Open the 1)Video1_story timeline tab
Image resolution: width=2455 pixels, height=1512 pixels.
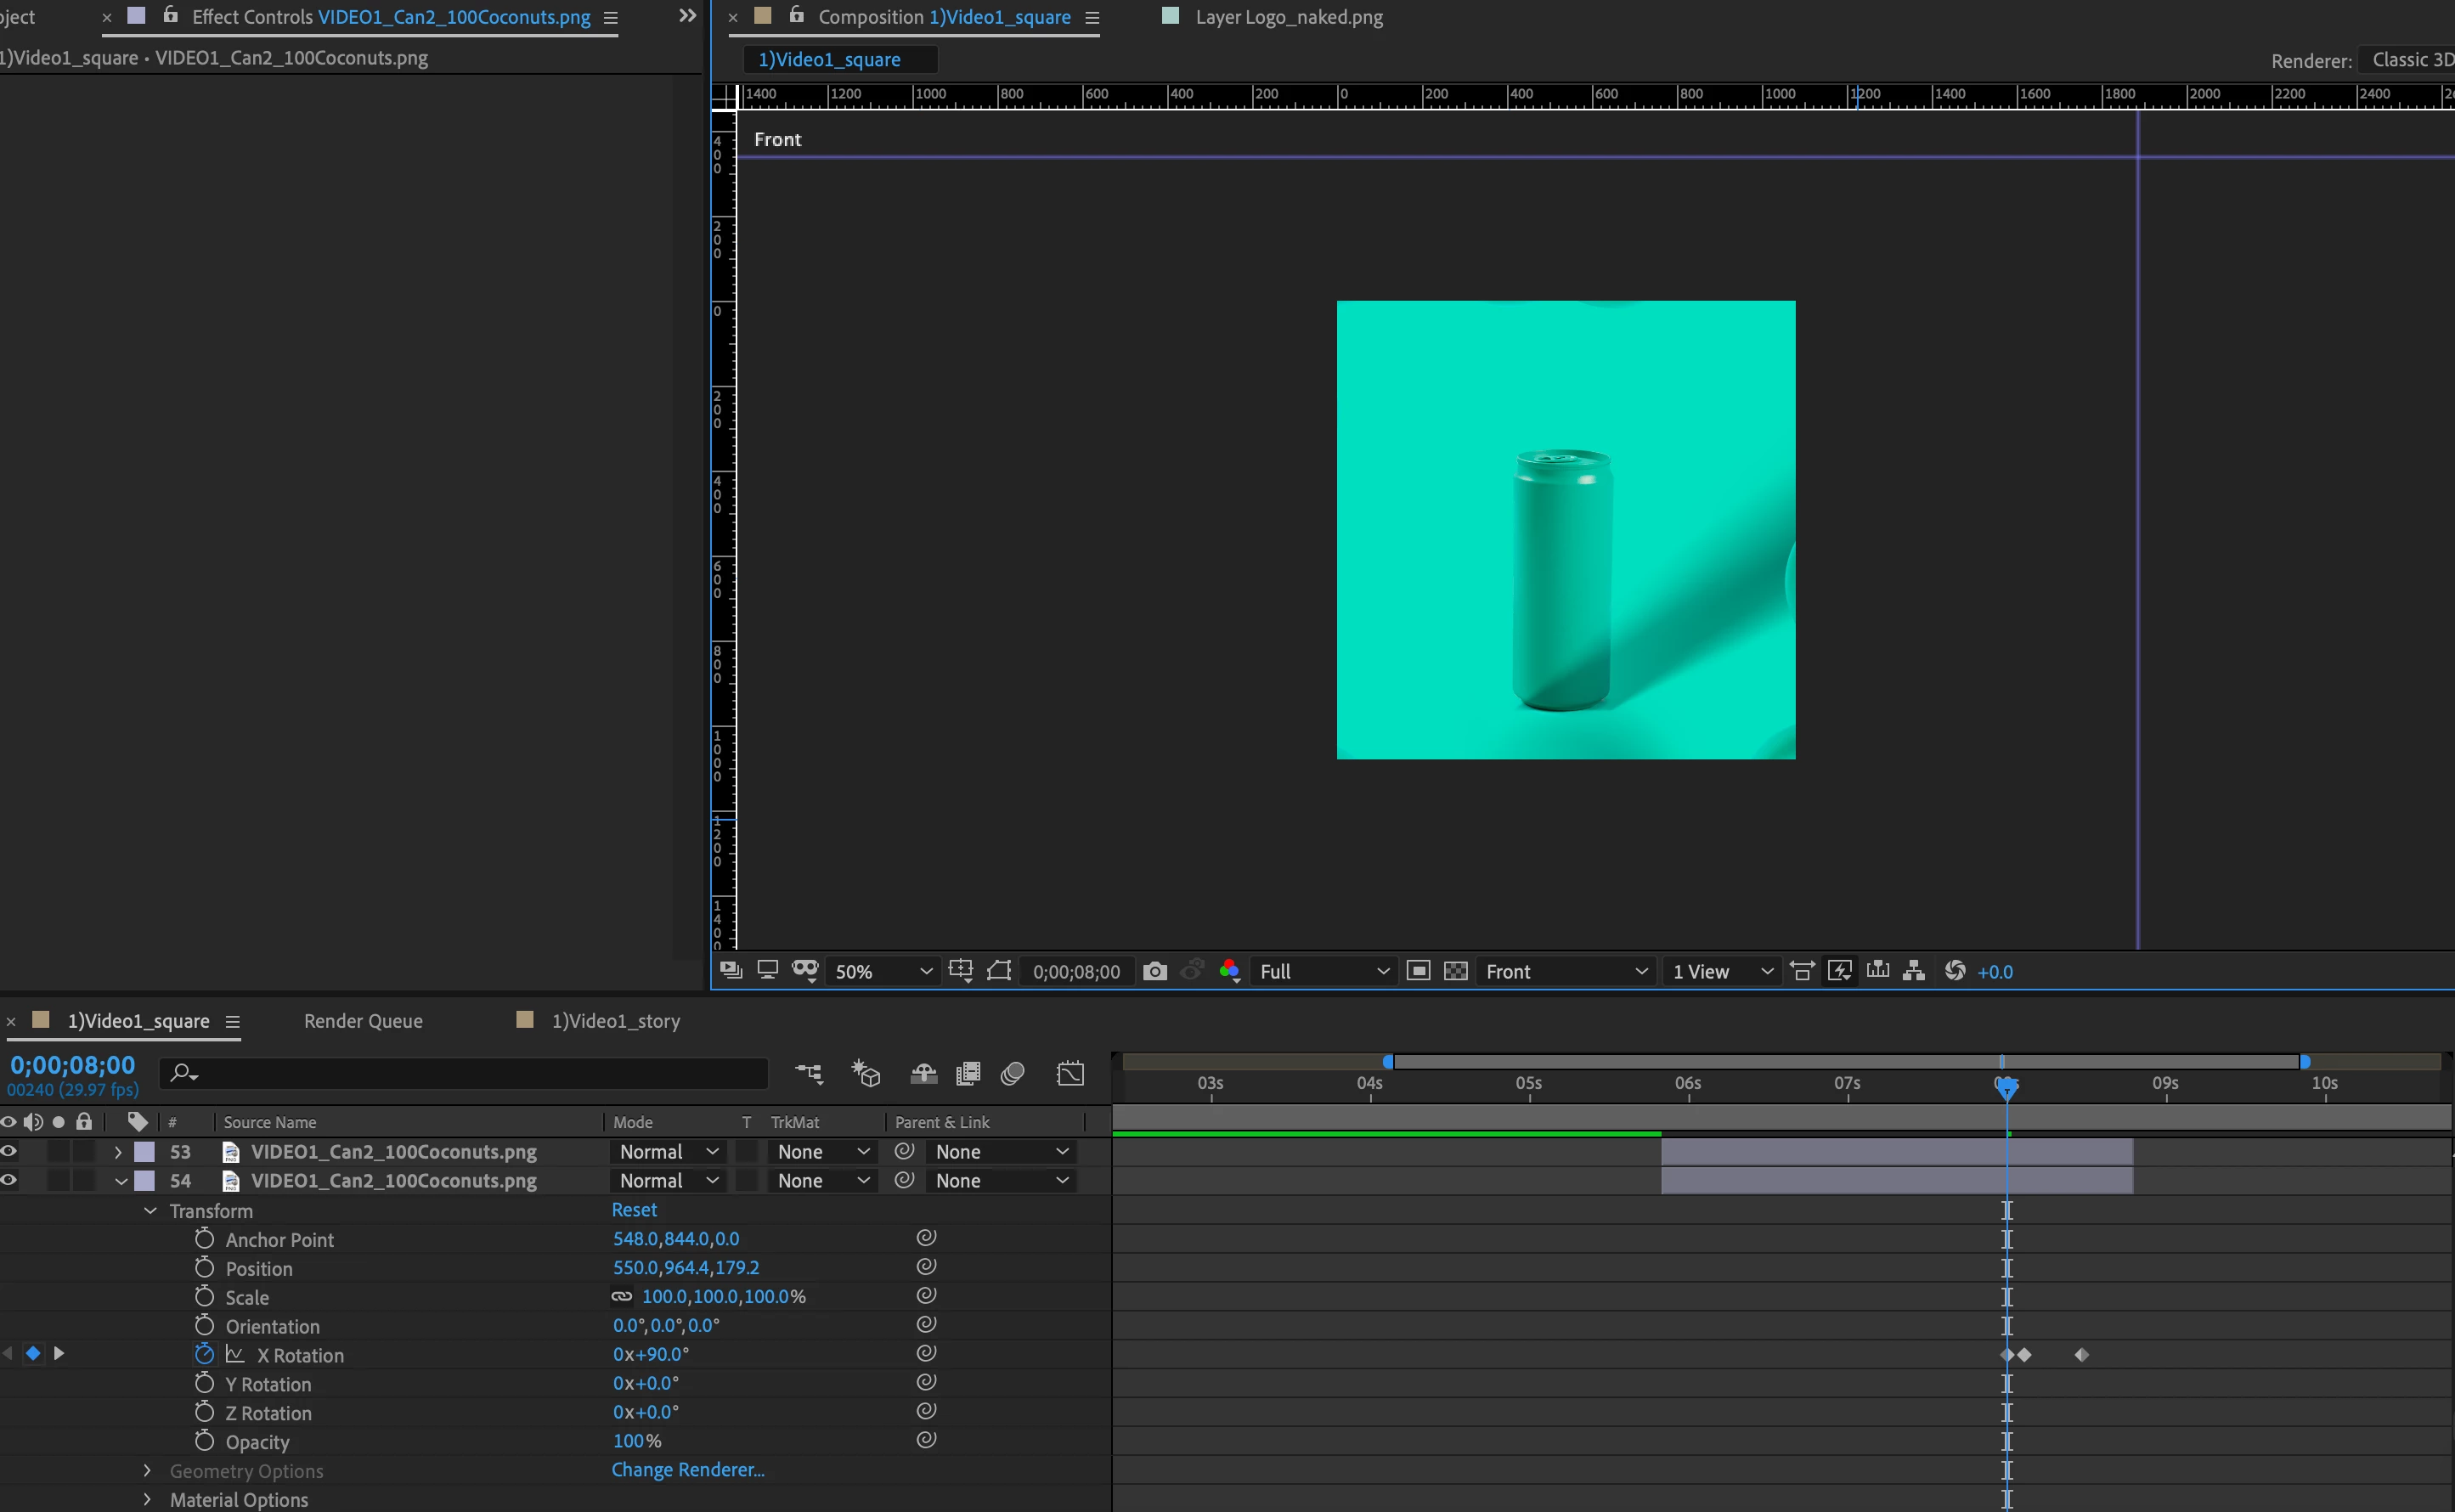[x=615, y=1021]
